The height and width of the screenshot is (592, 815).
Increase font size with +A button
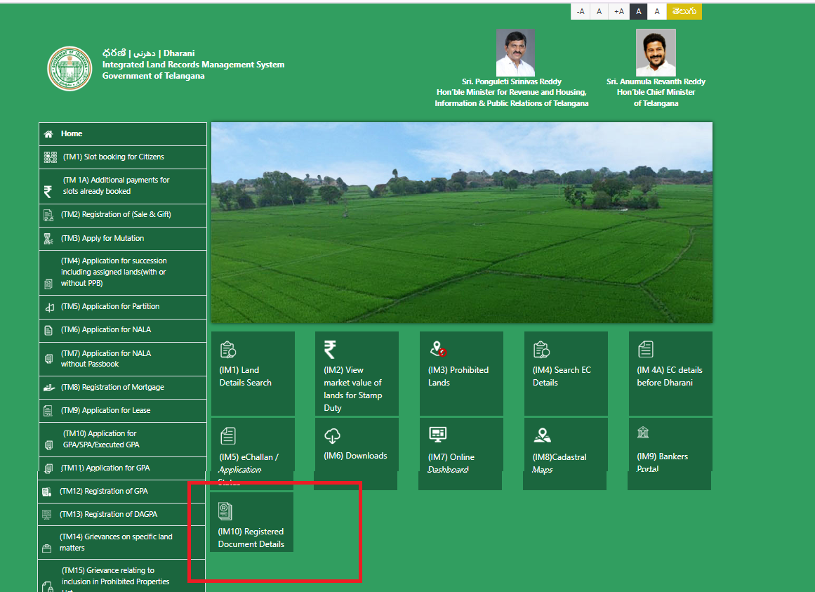[618, 11]
